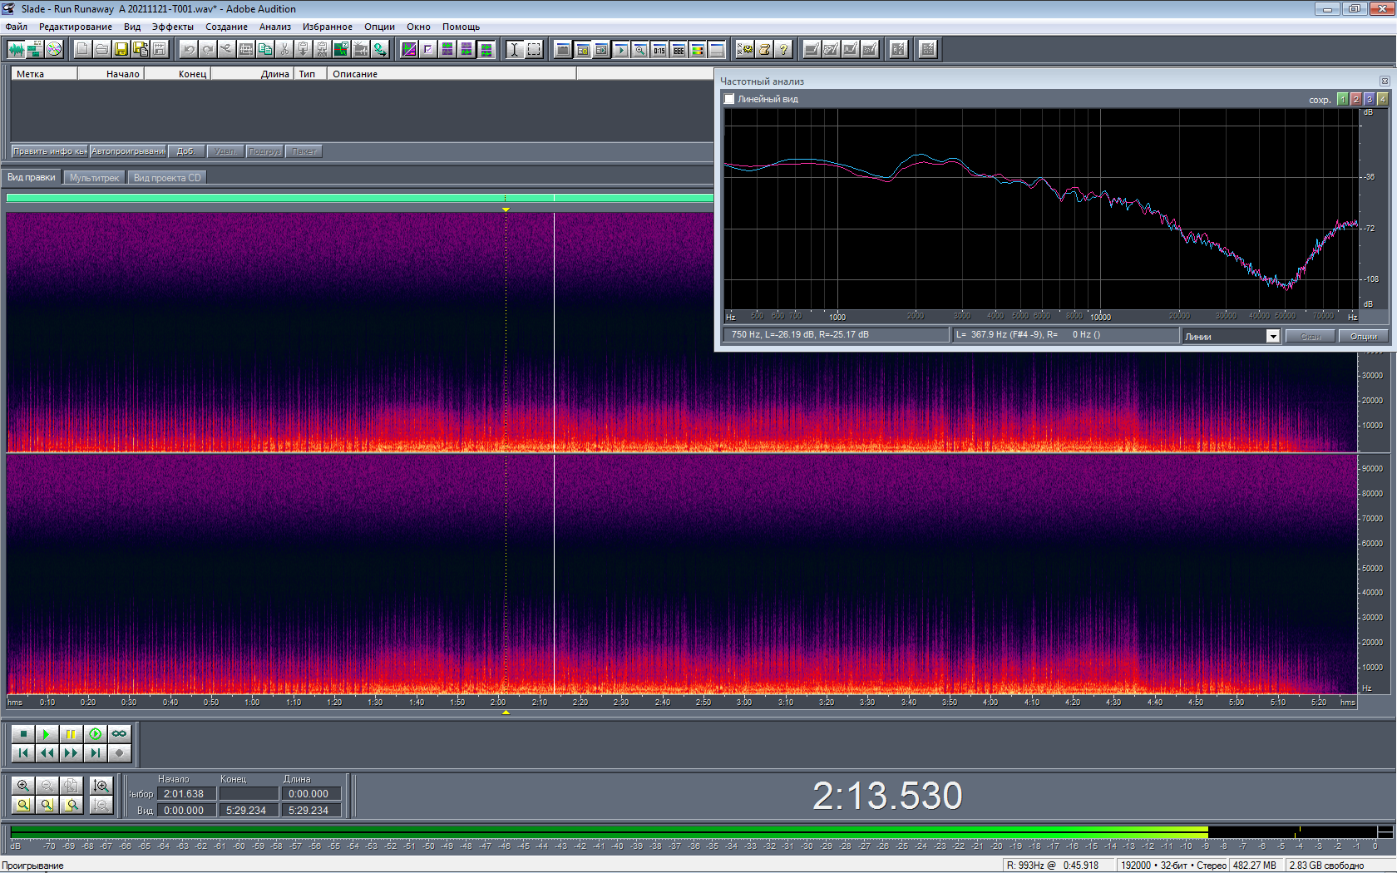Switch to Вид проекта CD tab
Screen dimensions: 1397x873
click(x=167, y=177)
